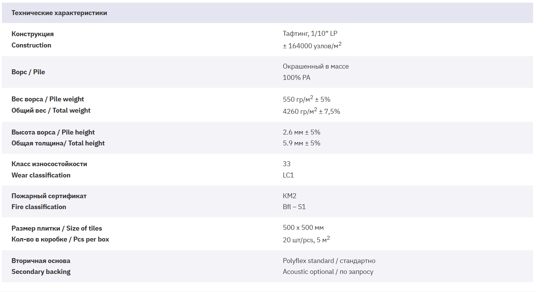Click the LC1 wear classification value
538x292 pixels.
click(x=288, y=175)
